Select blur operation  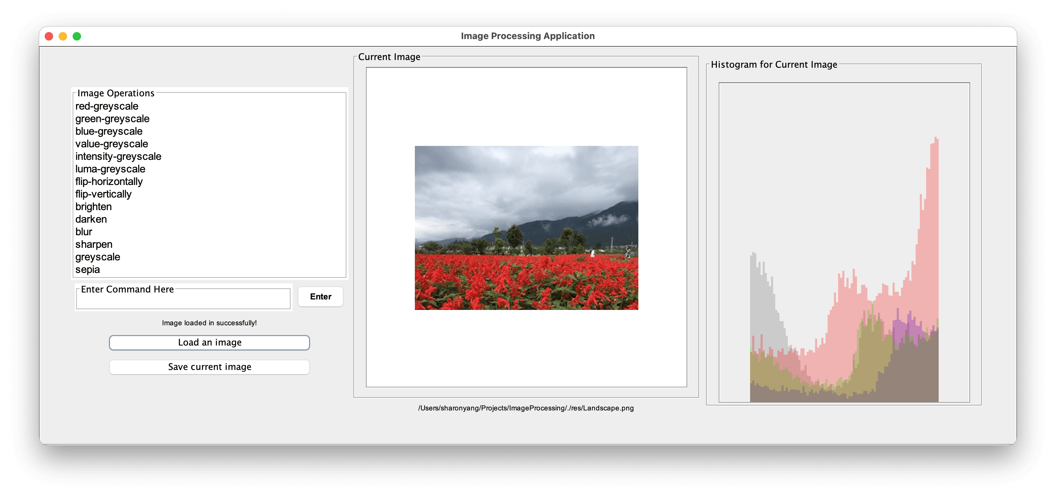point(210,232)
